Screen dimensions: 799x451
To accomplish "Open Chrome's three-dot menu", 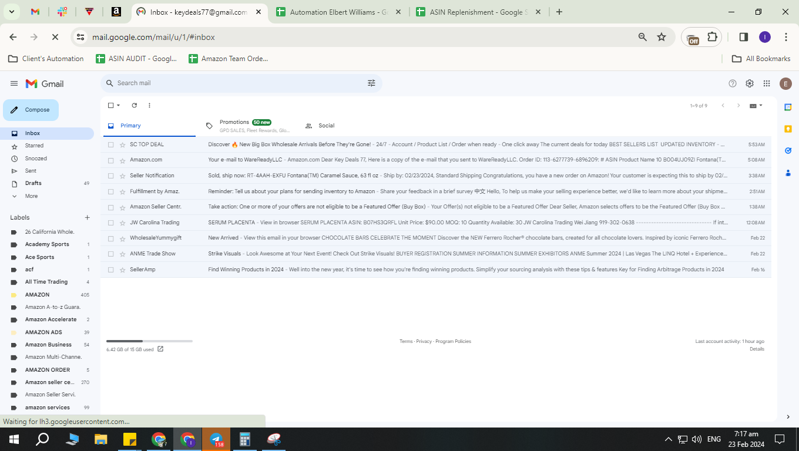I will click(x=786, y=37).
